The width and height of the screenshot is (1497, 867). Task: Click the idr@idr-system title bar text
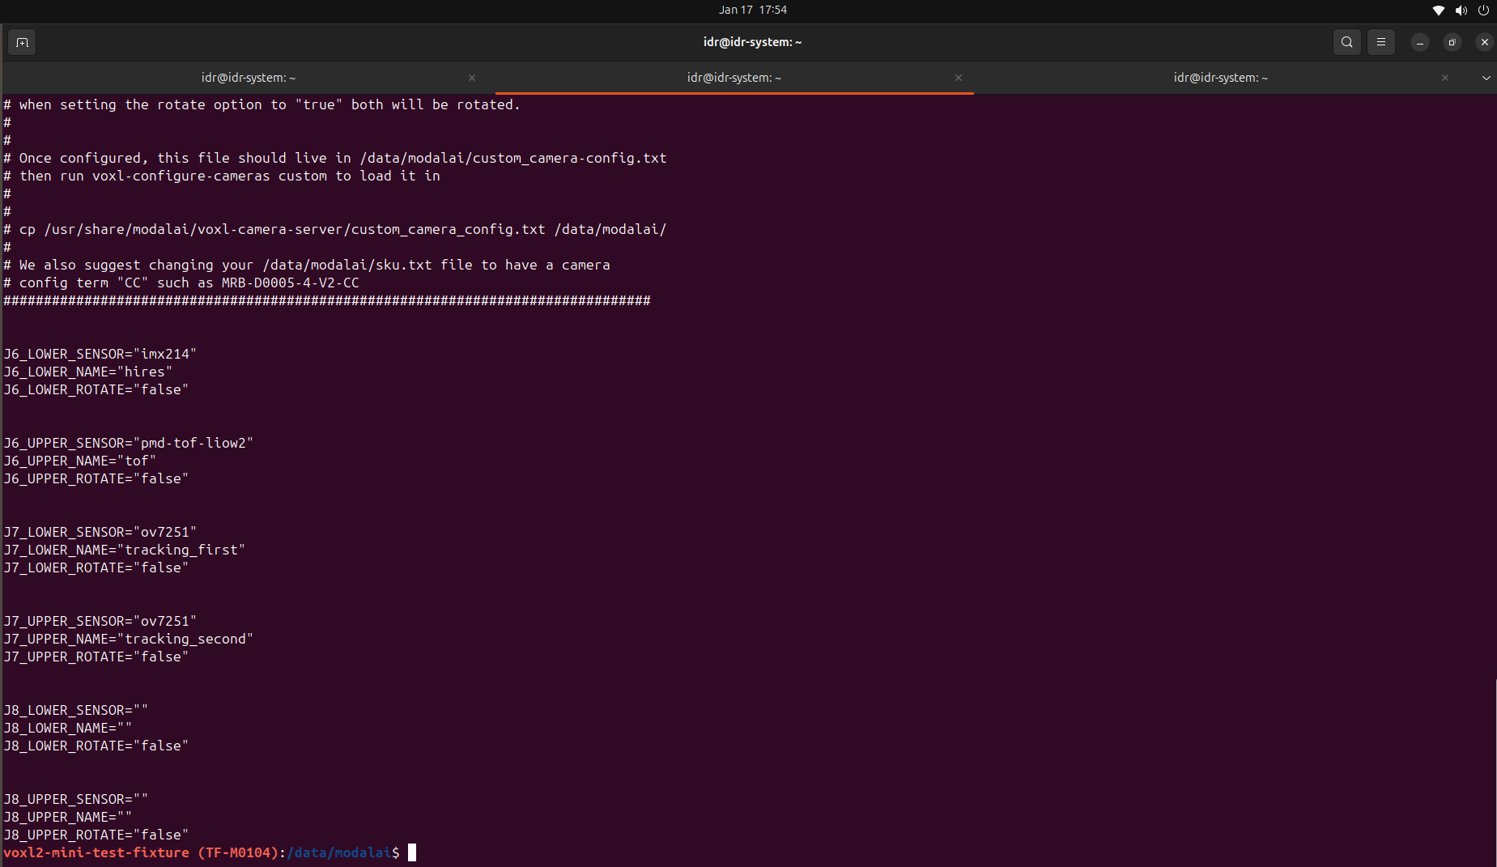pyautogui.click(x=751, y=42)
